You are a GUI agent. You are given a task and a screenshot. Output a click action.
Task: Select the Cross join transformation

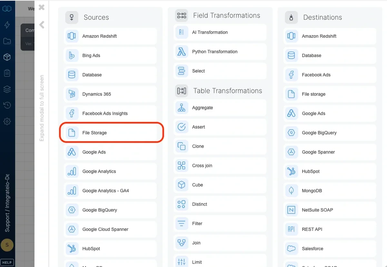tap(220, 165)
